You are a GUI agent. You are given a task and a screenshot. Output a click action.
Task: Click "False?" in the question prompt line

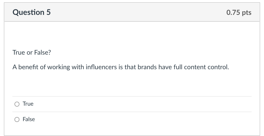pyautogui.click(x=42, y=53)
